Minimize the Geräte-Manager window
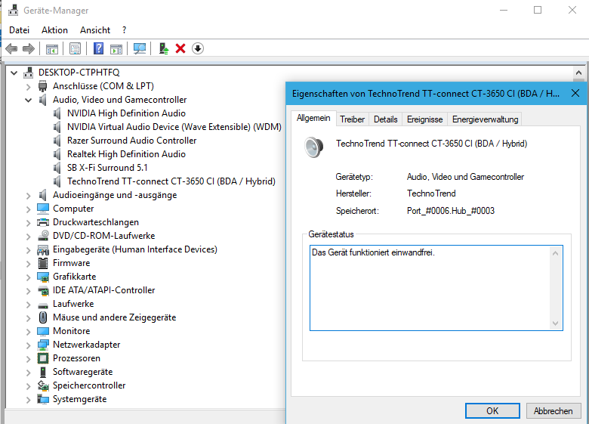The image size is (589, 424). pos(504,10)
